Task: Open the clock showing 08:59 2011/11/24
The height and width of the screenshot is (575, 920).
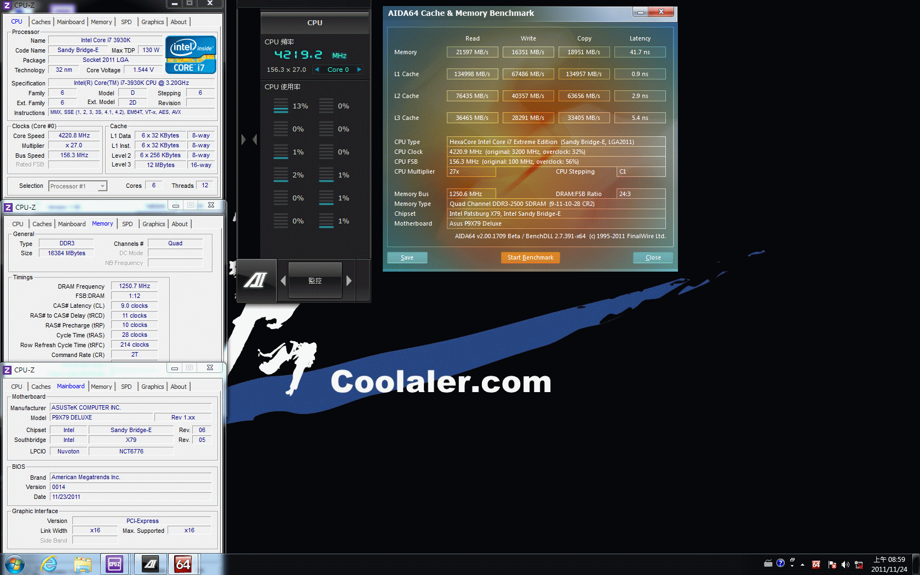Action: pyautogui.click(x=889, y=565)
